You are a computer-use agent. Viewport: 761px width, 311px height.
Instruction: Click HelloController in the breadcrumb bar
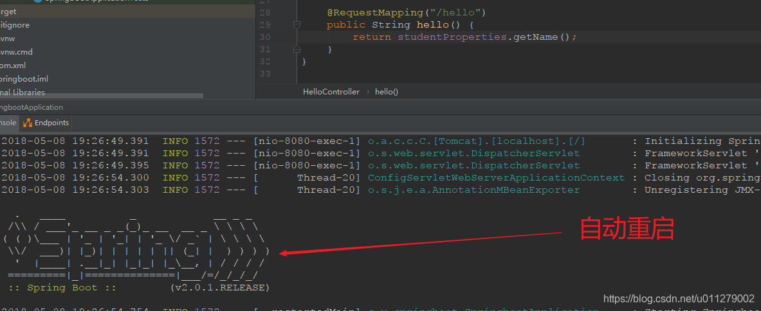coord(331,91)
